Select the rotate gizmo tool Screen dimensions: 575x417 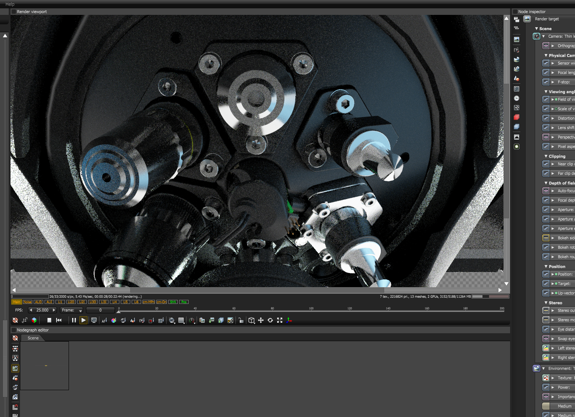pyautogui.click(x=270, y=320)
